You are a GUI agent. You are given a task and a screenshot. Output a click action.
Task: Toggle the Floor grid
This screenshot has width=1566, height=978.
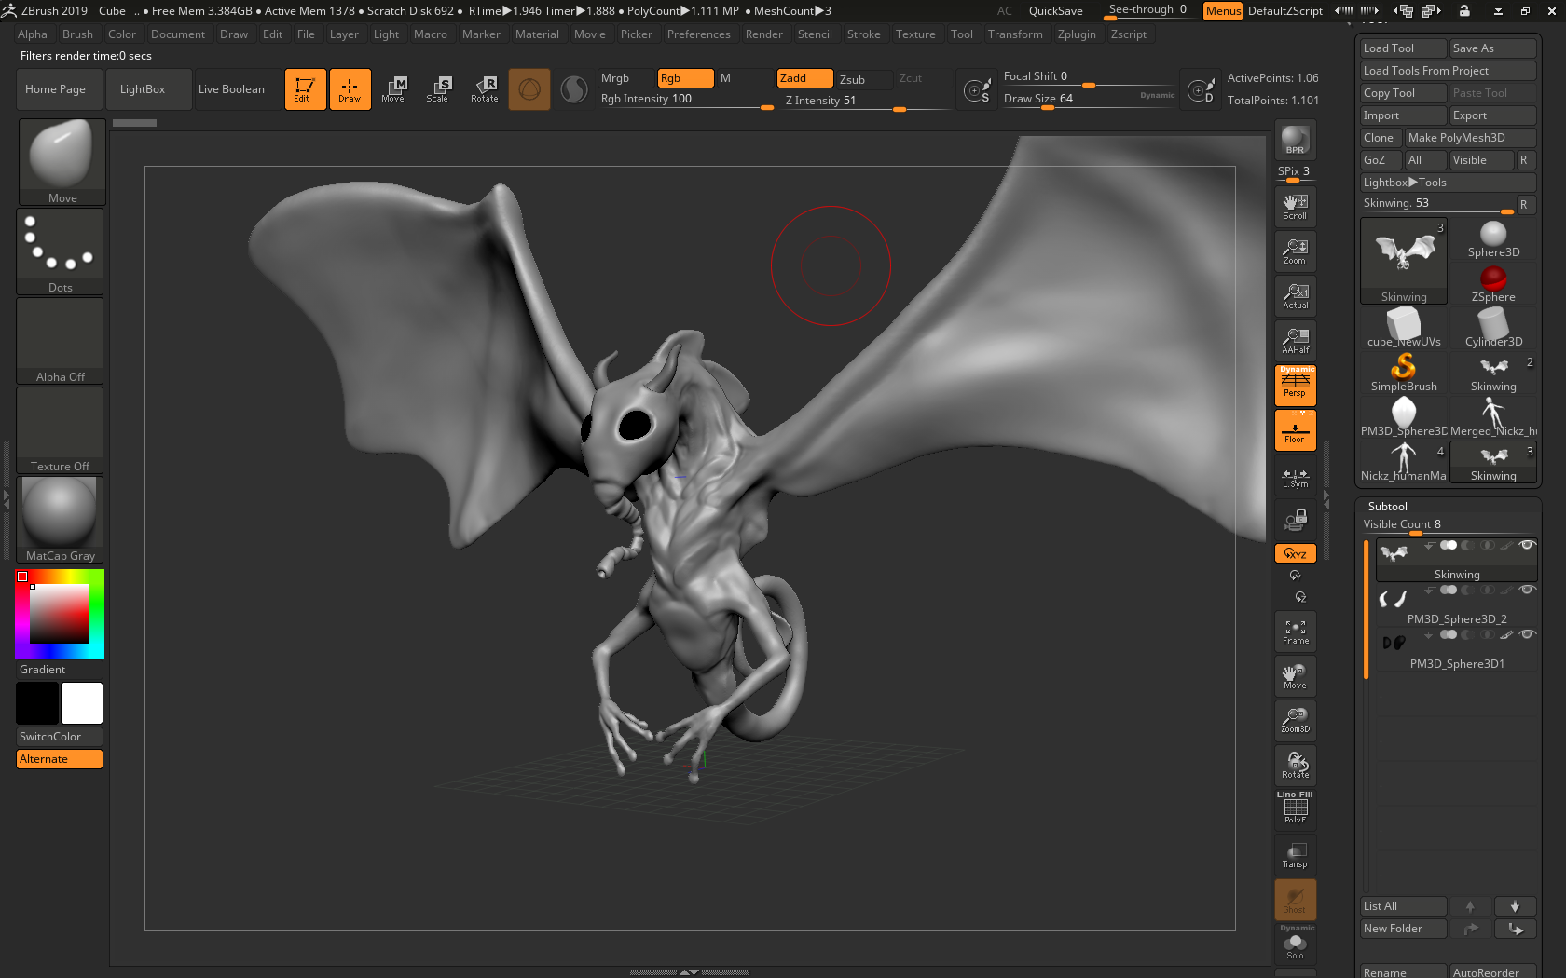click(1295, 431)
